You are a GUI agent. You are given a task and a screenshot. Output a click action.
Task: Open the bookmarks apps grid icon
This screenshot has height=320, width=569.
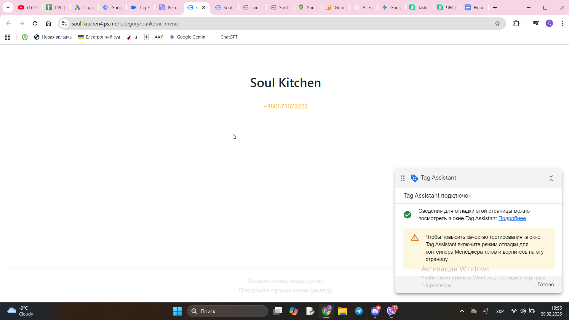(x=8, y=37)
